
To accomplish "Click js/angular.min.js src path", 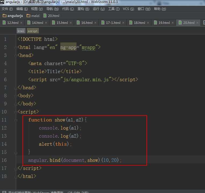I will [x=86, y=80].
